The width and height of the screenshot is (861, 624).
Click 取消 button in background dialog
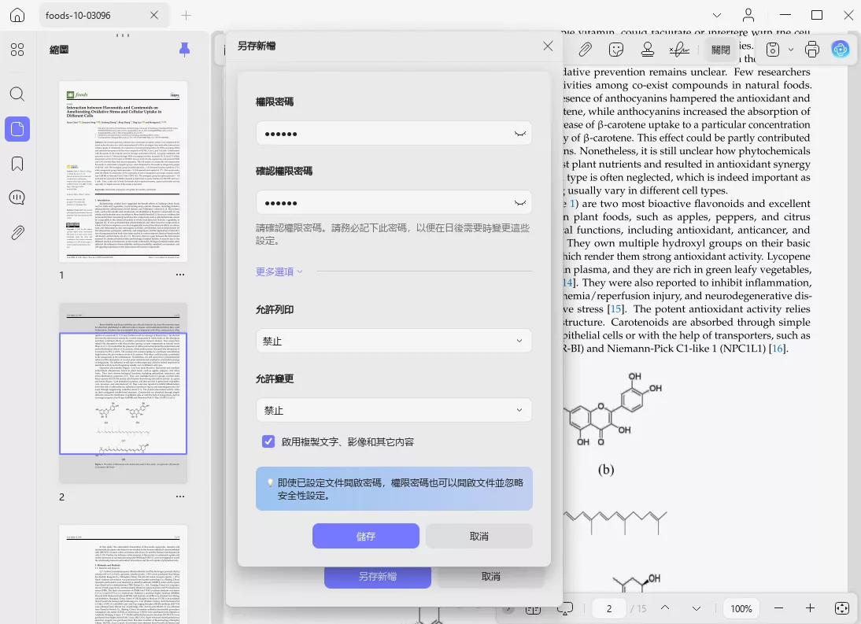click(491, 577)
